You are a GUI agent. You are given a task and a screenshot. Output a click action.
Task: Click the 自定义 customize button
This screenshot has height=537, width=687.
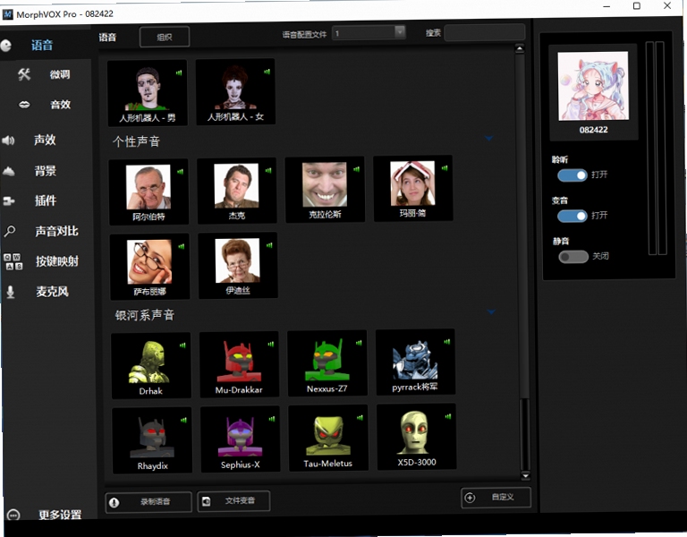(x=496, y=498)
